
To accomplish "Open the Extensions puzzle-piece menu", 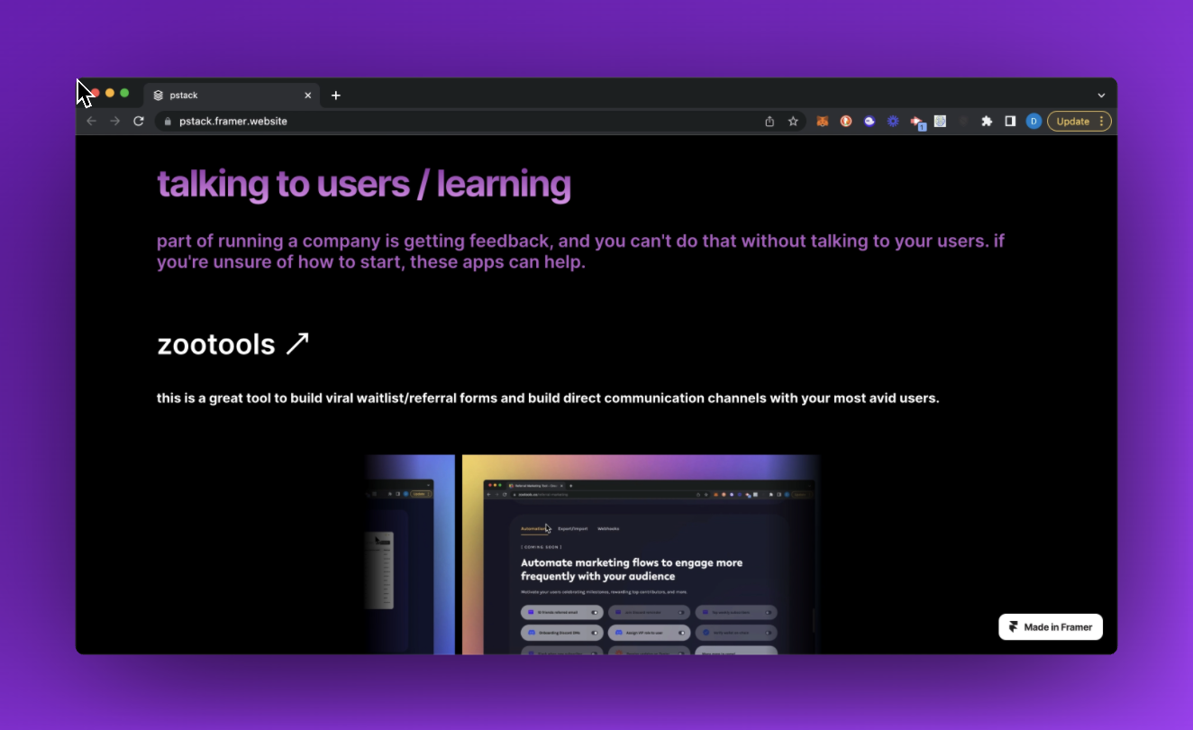I will [987, 121].
